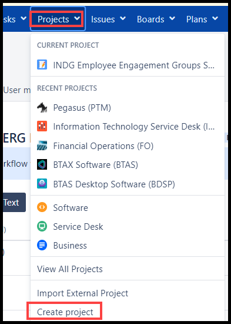Click the blue Business project type icon
The height and width of the screenshot is (324, 231).
coord(42,246)
